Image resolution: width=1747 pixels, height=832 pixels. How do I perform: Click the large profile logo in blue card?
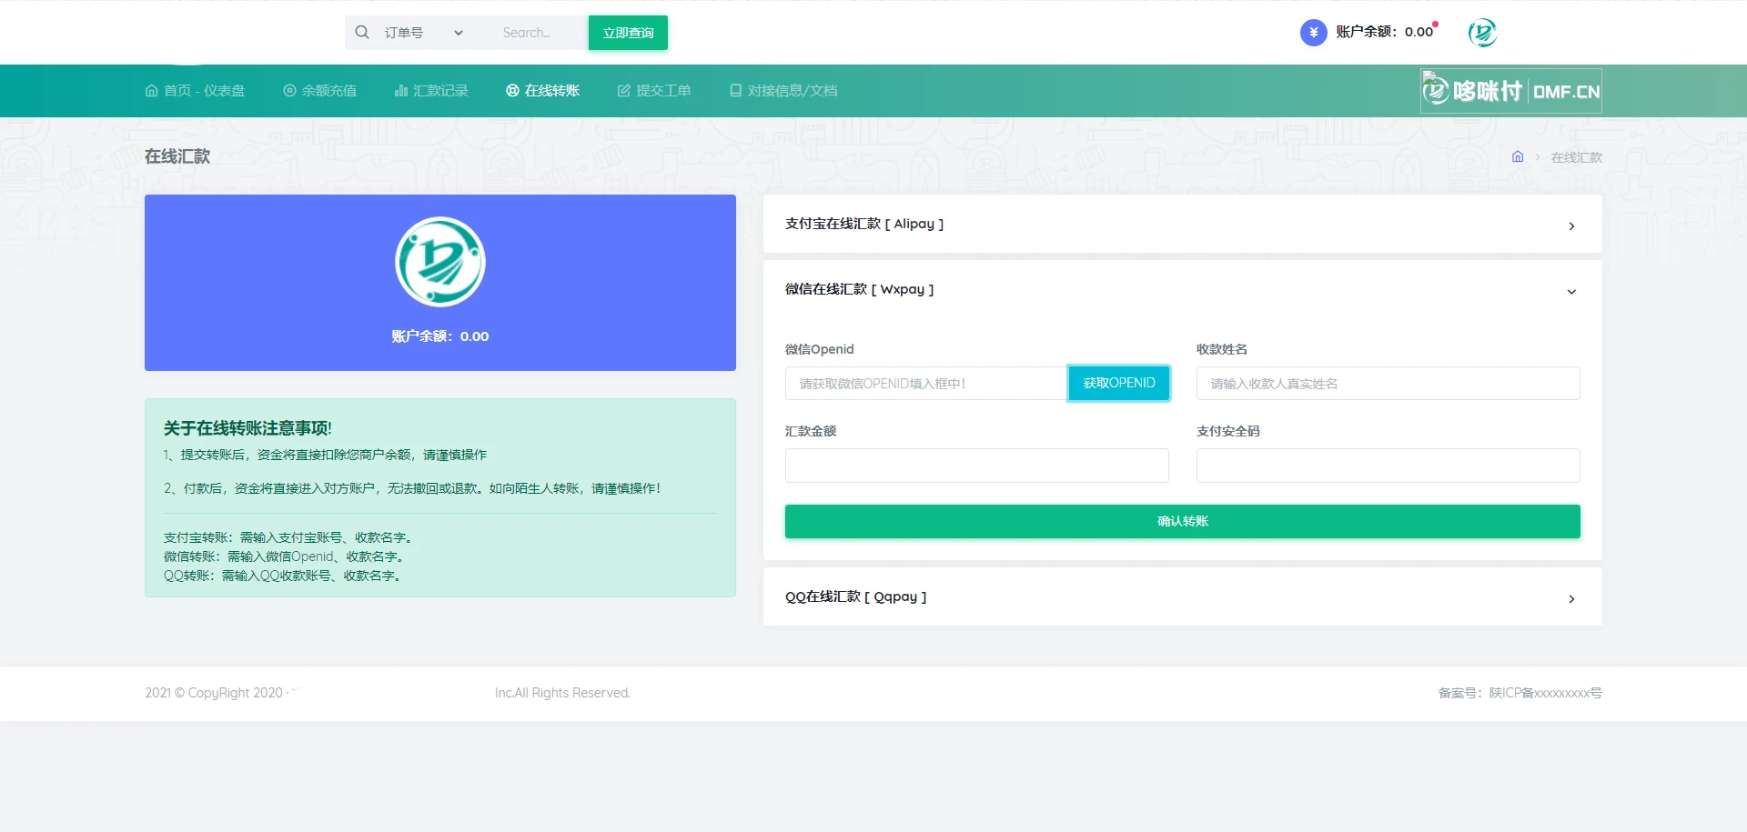click(440, 262)
